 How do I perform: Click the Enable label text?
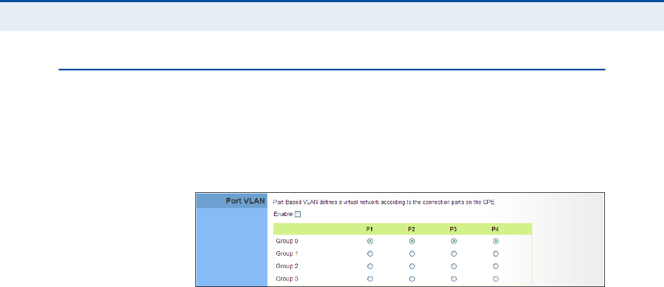(x=283, y=214)
